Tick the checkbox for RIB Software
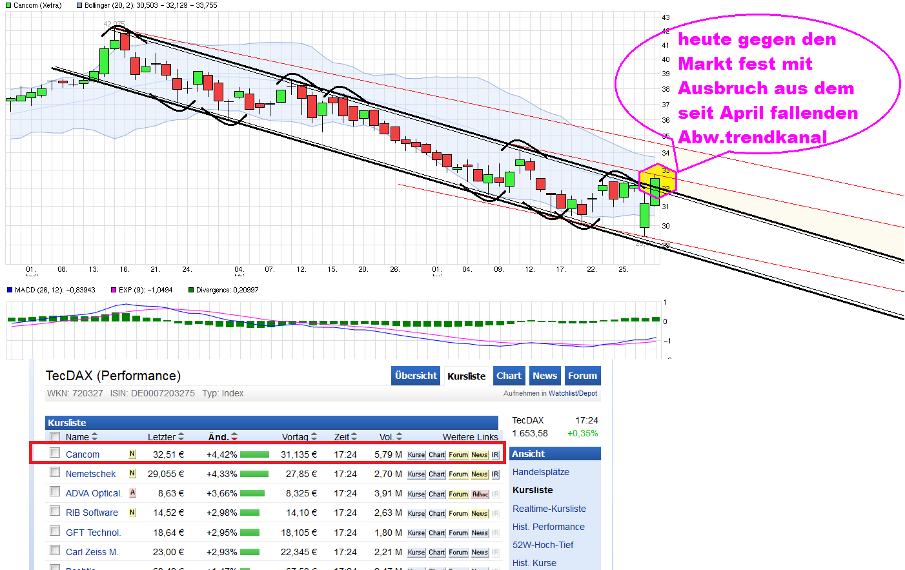 (x=55, y=511)
